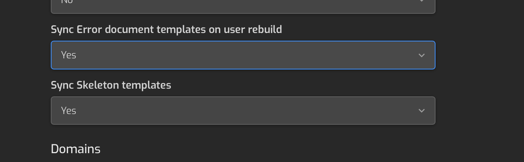Focus the Sync Skeleton templates select field
Screen dimensions: 524x162
243,111
